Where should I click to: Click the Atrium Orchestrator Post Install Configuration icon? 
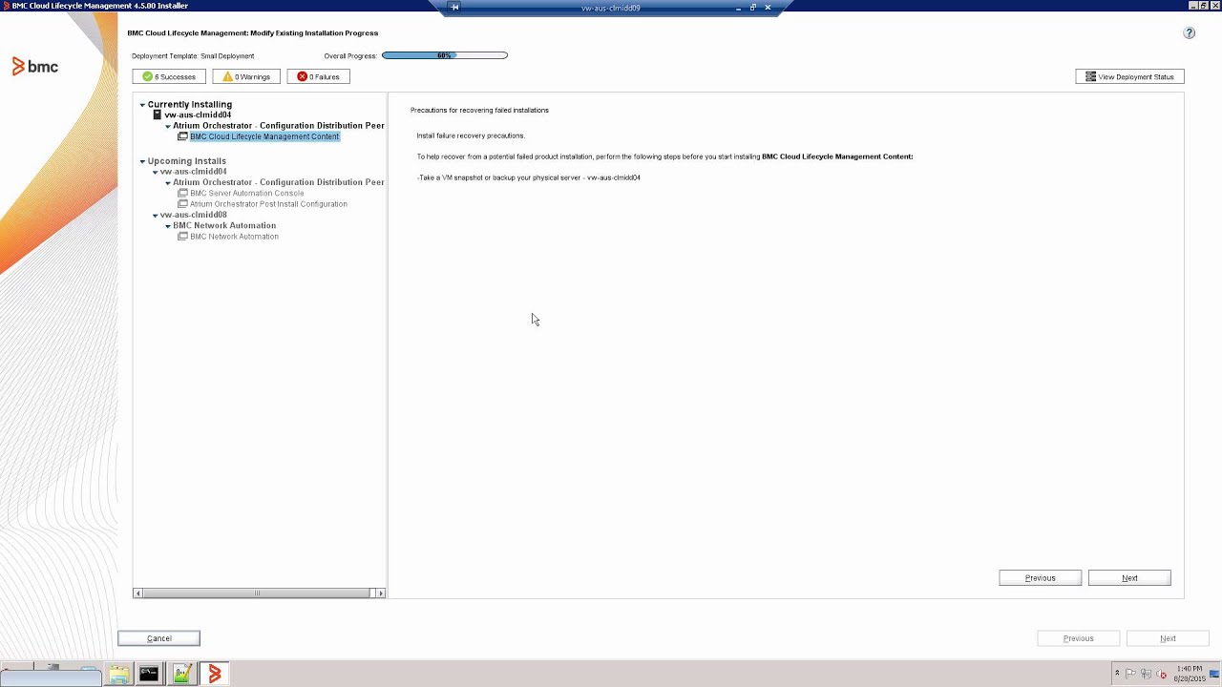[x=183, y=204]
